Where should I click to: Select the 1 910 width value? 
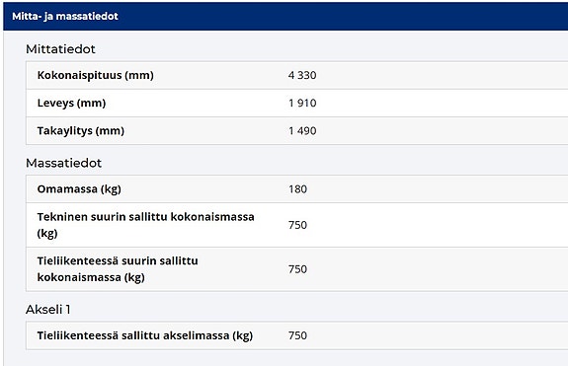302,103
